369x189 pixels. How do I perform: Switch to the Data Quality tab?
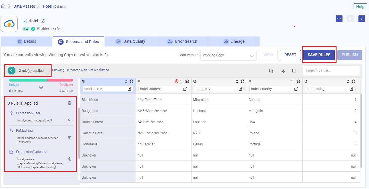(130, 41)
